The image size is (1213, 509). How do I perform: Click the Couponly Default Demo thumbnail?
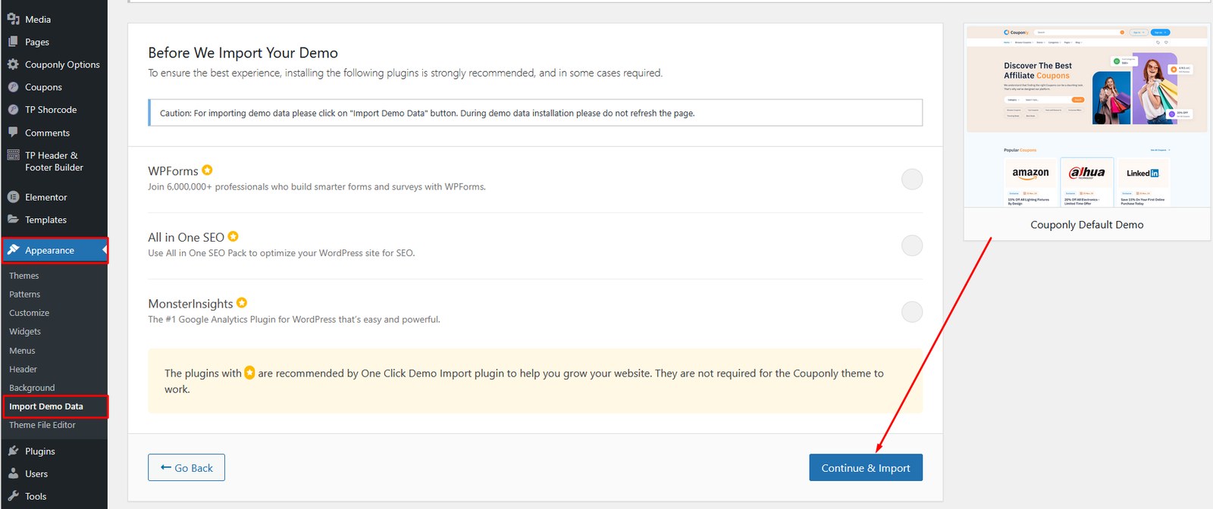coord(1086,117)
